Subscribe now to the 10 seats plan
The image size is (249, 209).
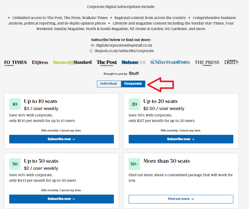[x=62, y=139]
